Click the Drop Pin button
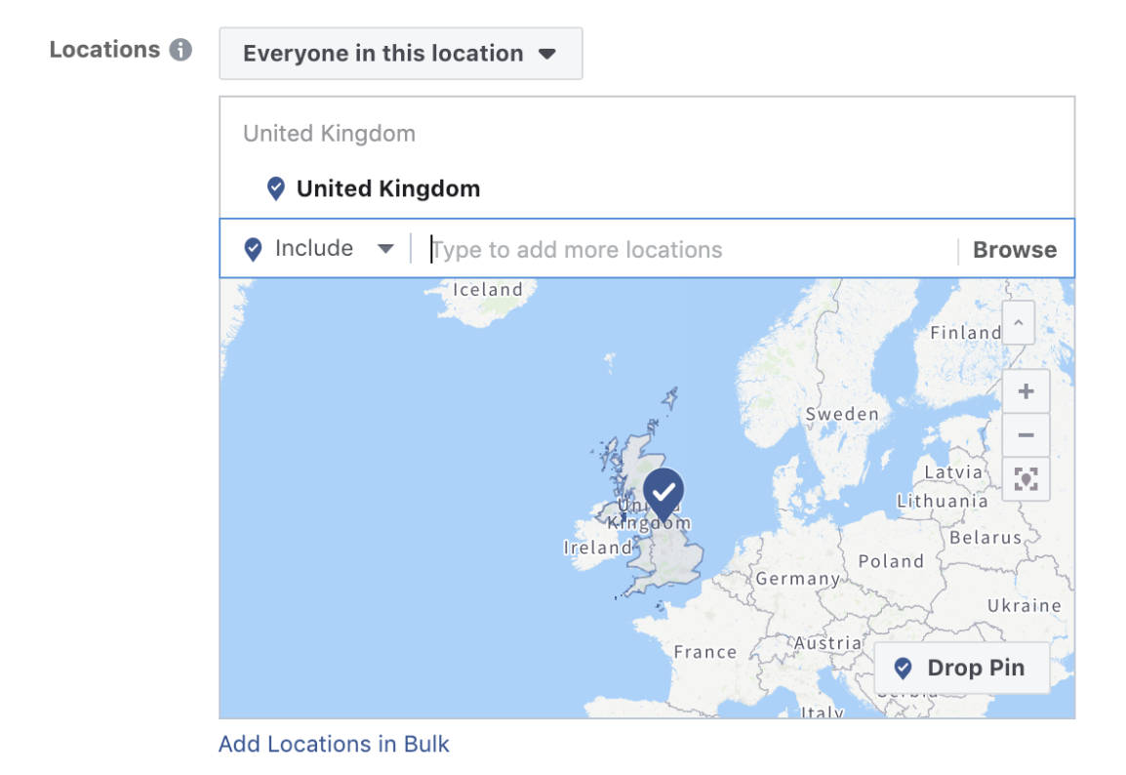 click(x=961, y=668)
